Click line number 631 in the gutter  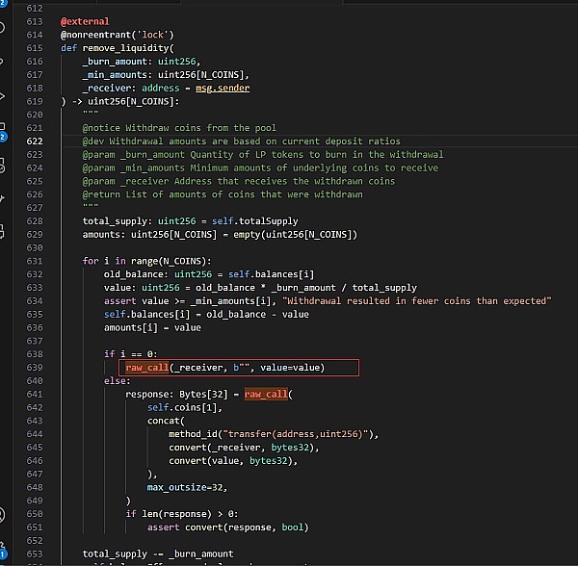(x=35, y=261)
